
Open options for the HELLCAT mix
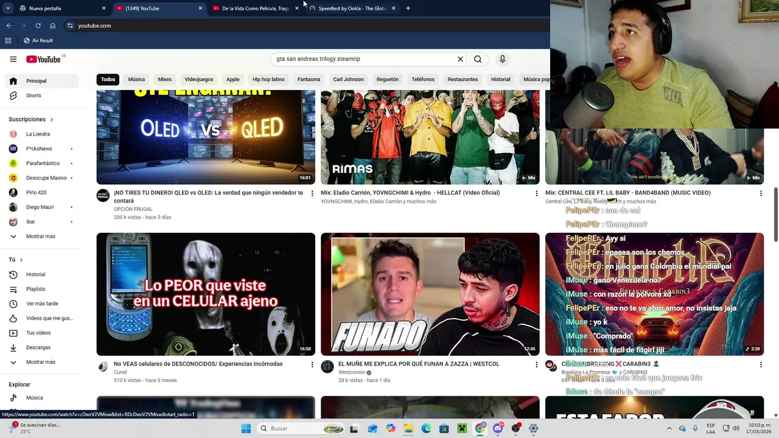[x=536, y=193]
